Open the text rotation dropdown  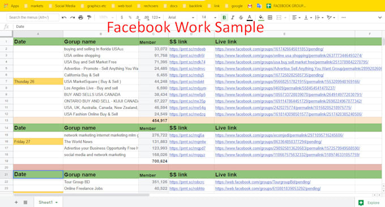331,18
